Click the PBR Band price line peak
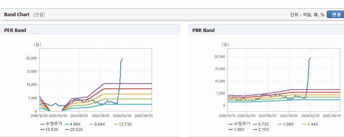The width and height of the screenshot is (344, 137). tap(310, 58)
